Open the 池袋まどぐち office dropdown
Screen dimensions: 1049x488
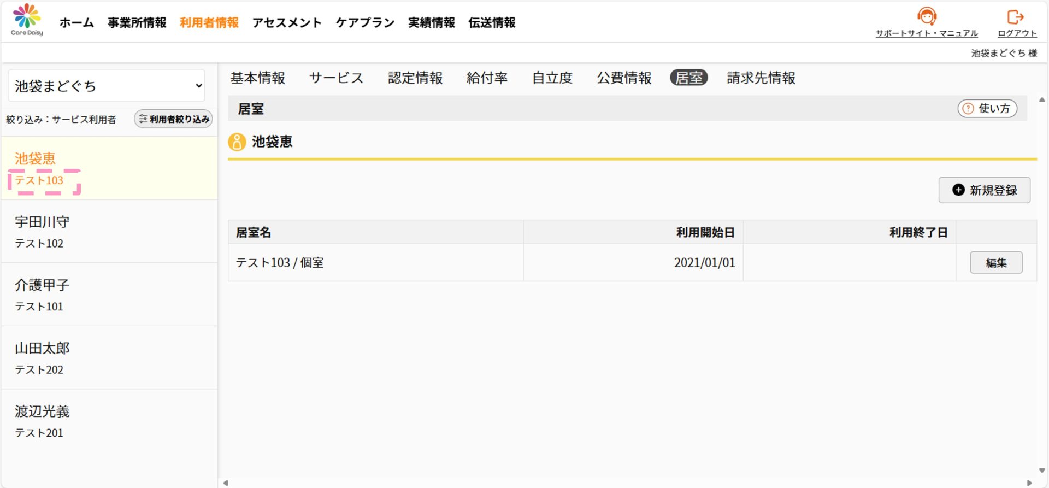click(x=107, y=86)
